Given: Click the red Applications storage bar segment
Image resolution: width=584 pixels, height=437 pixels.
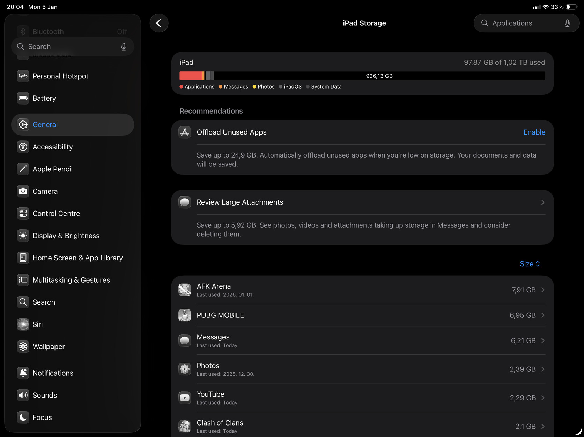Looking at the screenshot, I should click(190, 76).
